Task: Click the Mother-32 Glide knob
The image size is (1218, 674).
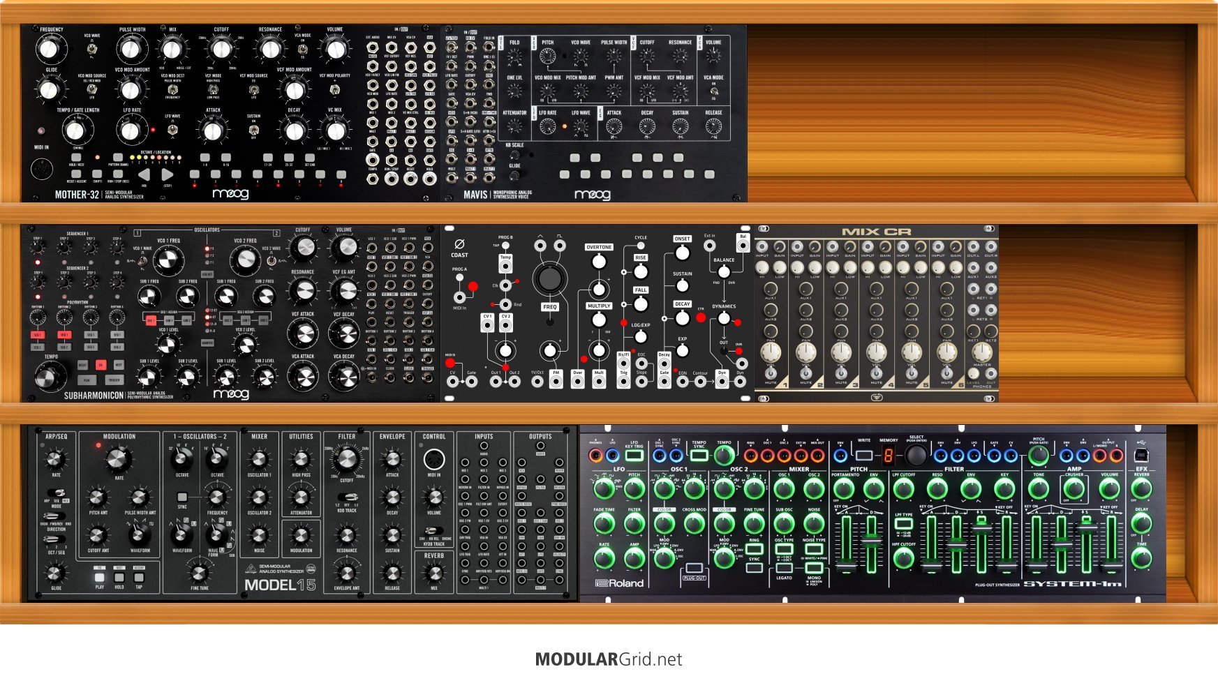Action: (48, 89)
